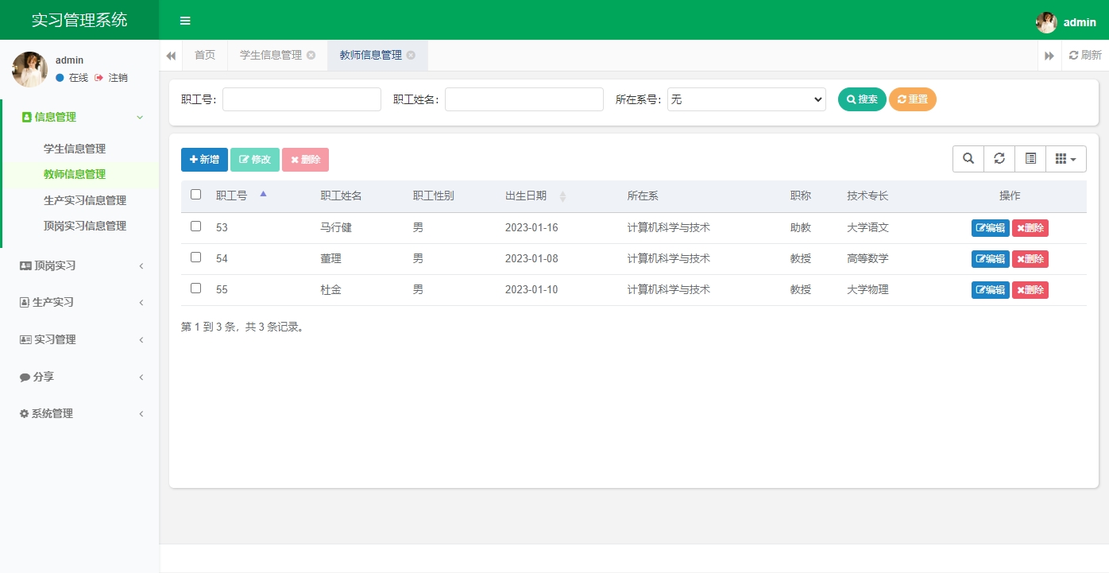
Task: Click 删除 for 马行健
Action: 1030,228
